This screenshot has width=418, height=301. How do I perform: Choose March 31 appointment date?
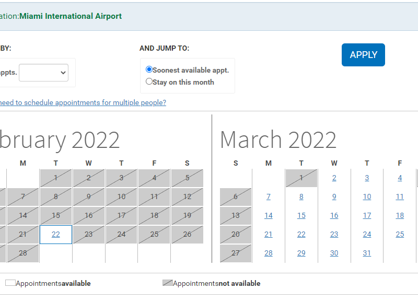(x=367, y=253)
